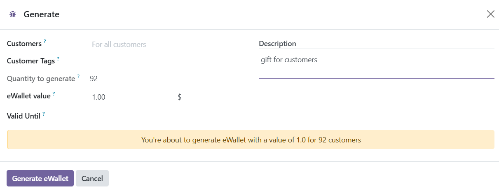Click the yellow eWallet summary banner
The height and width of the screenshot is (191, 499).
click(251, 140)
